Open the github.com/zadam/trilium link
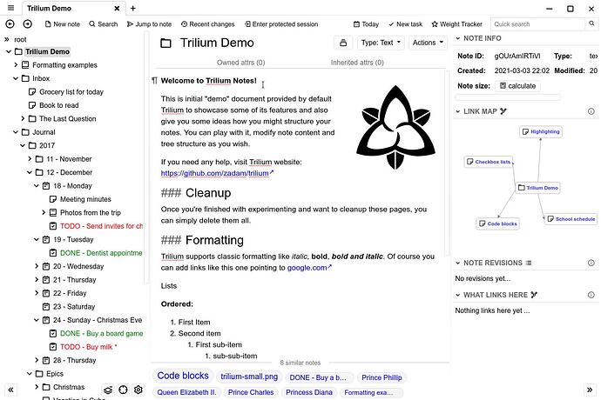Screen dimensions: 601x400 click(214, 173)
